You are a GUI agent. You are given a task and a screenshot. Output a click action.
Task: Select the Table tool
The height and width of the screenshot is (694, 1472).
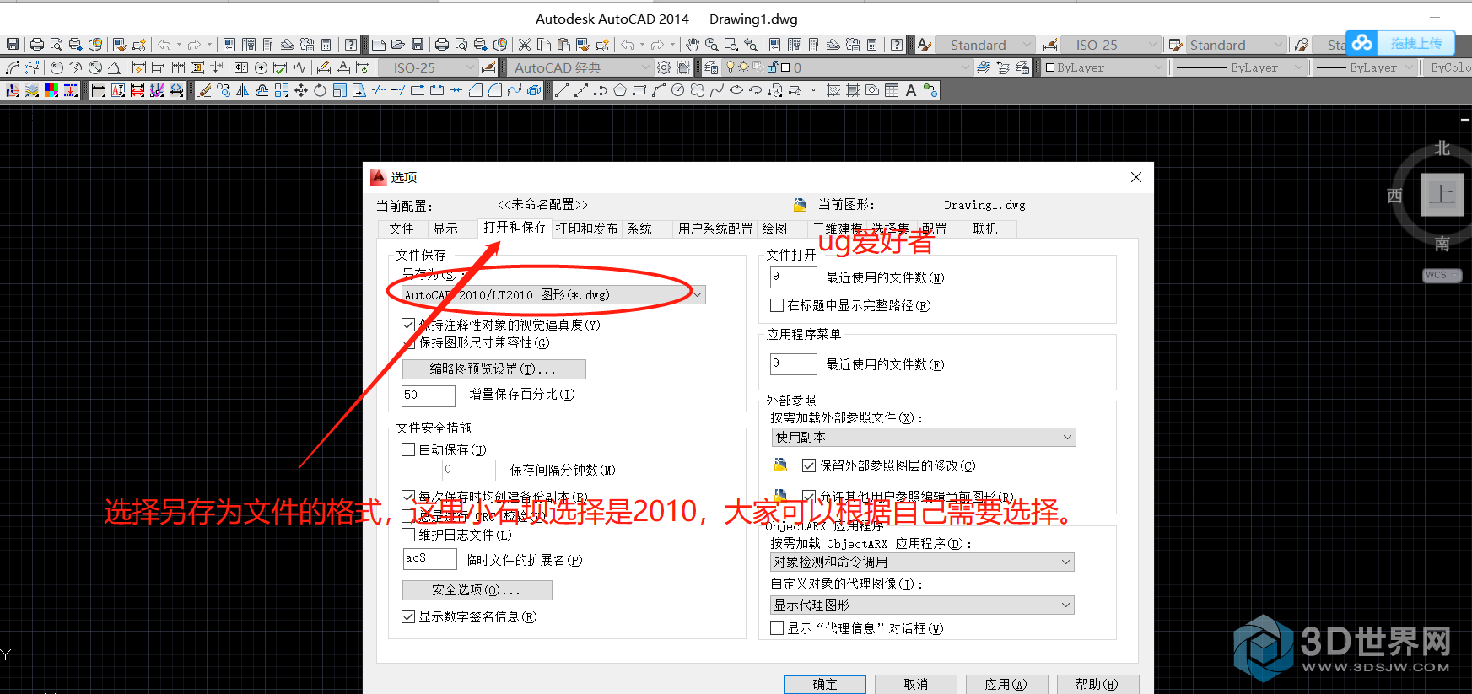point(892,90)
